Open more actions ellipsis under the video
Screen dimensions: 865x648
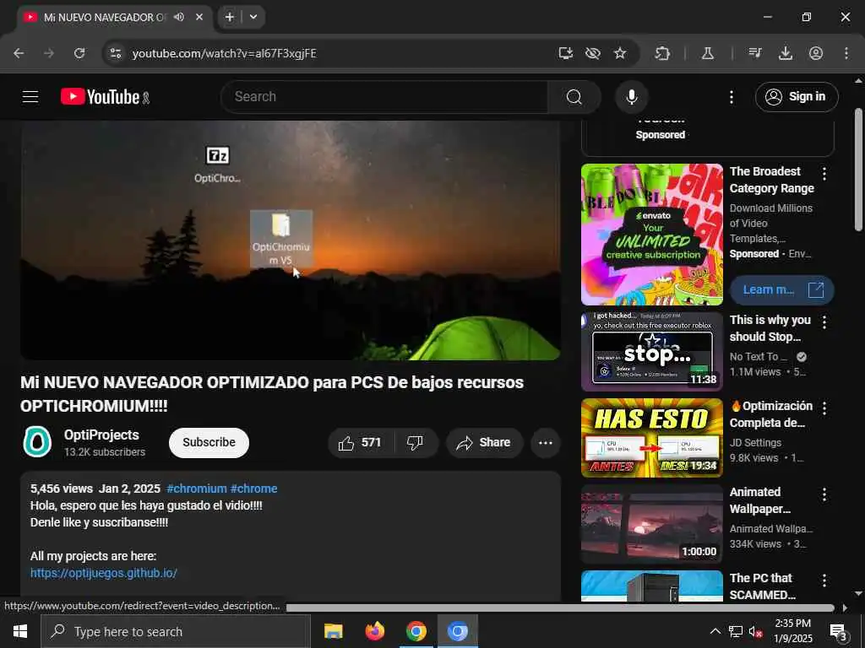546,443
